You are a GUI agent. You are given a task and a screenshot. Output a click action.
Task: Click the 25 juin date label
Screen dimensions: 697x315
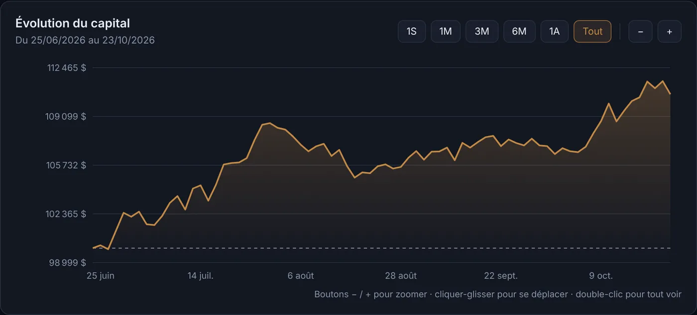click(101, 276)
